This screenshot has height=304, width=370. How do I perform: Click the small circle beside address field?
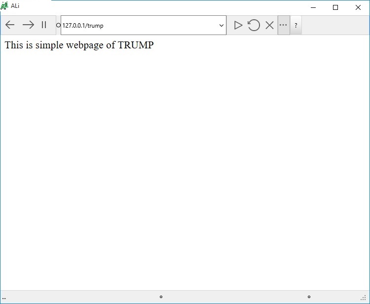coord(58,25)
